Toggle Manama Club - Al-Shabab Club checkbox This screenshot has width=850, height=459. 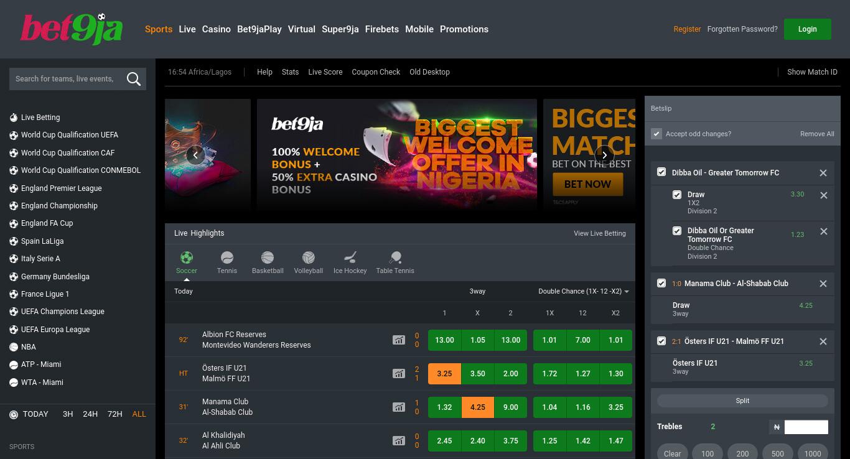(661, 282)
